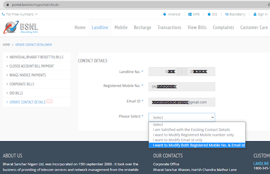Choose 'I want to Modify Registered Mobile number only'
Screen dimensions: 270x174
click(197, 135)
